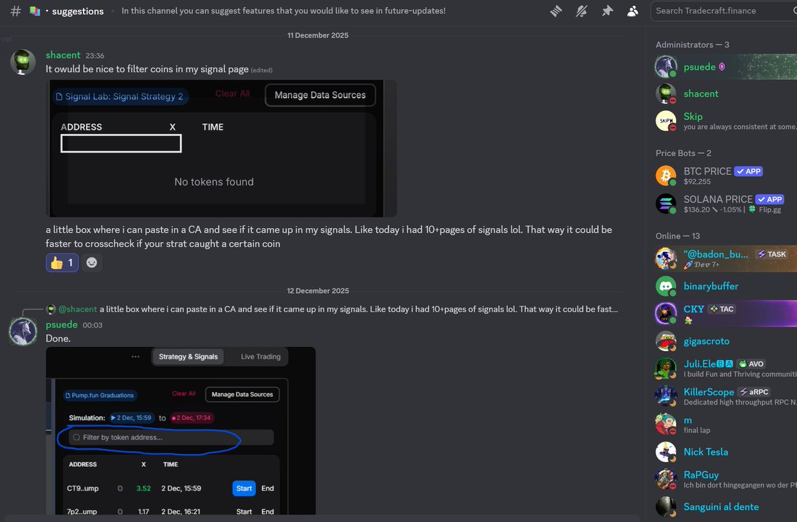797x522 pixels.
Task: Click Skip's status "you are always consistent"
Action: (740, 127)
